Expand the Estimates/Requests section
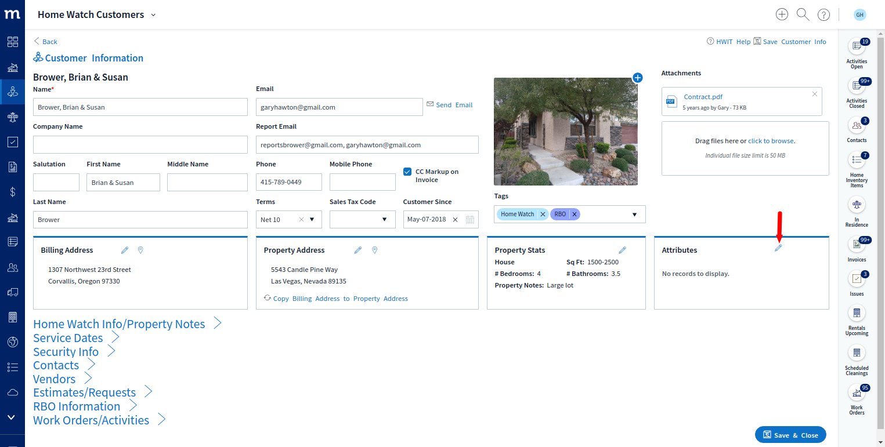885x447 pixels. coord(149,393)
